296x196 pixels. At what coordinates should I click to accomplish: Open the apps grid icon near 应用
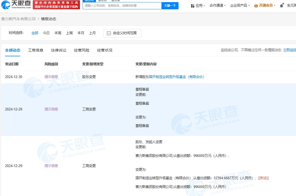193,5
